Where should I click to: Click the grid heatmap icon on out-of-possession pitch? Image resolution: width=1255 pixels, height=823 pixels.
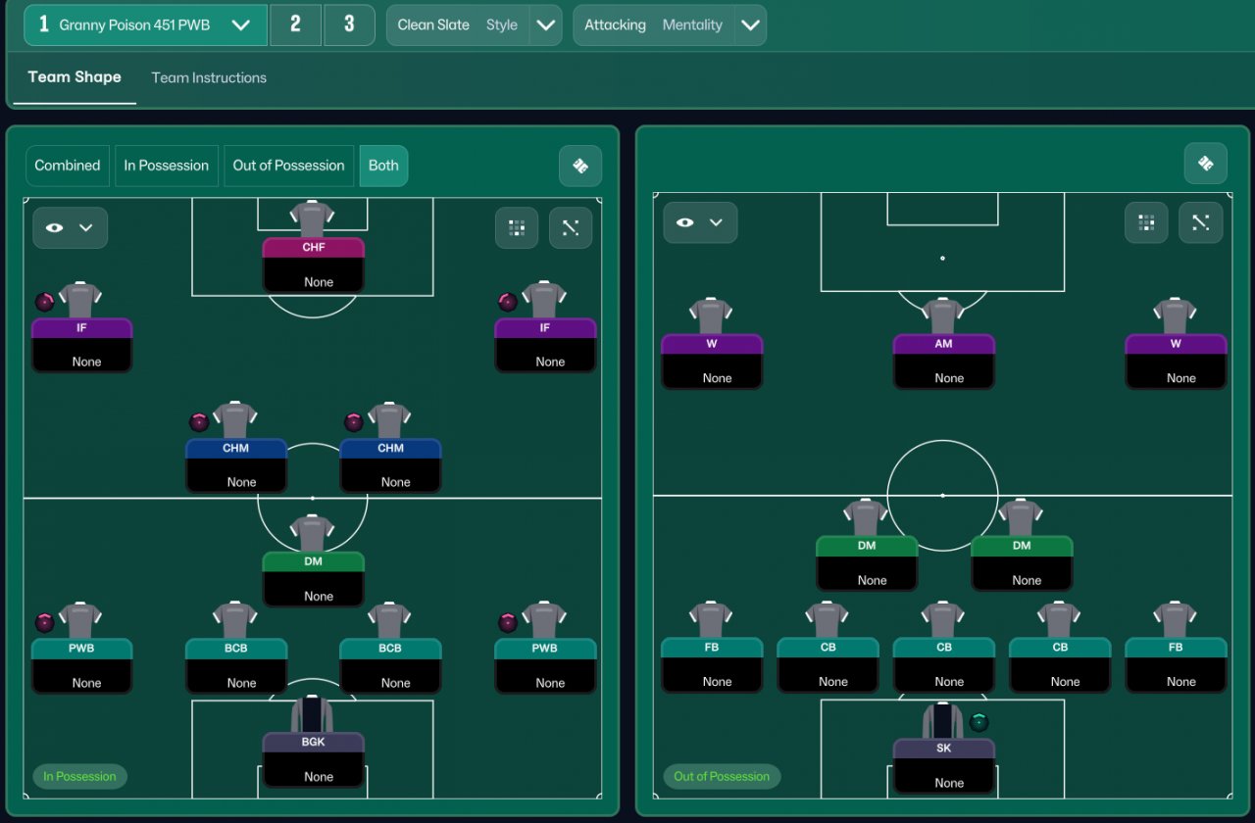click(x=1146, y=222)
